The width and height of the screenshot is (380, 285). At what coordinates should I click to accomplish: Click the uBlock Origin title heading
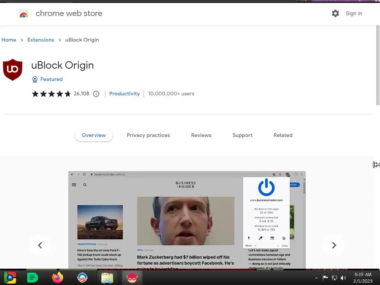click(62, 65)
